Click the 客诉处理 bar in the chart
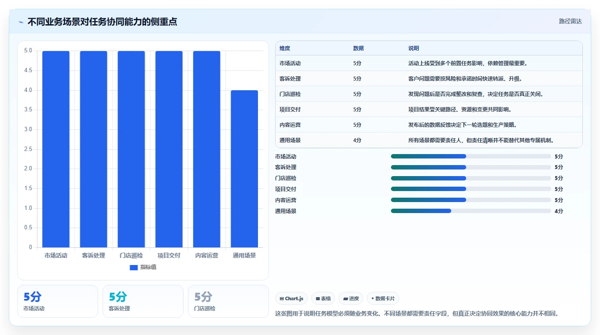Image resolution: width=600 pixels, height=335 pixels. tap(93, 149)
